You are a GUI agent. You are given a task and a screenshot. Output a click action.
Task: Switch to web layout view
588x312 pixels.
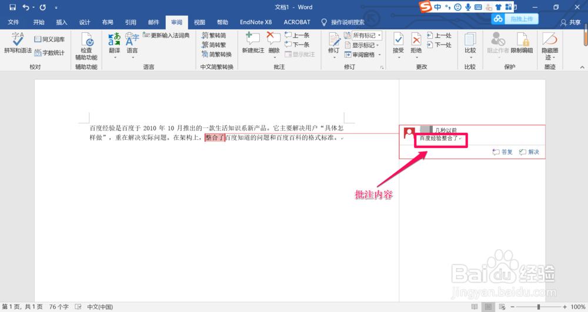click(502, 307)
